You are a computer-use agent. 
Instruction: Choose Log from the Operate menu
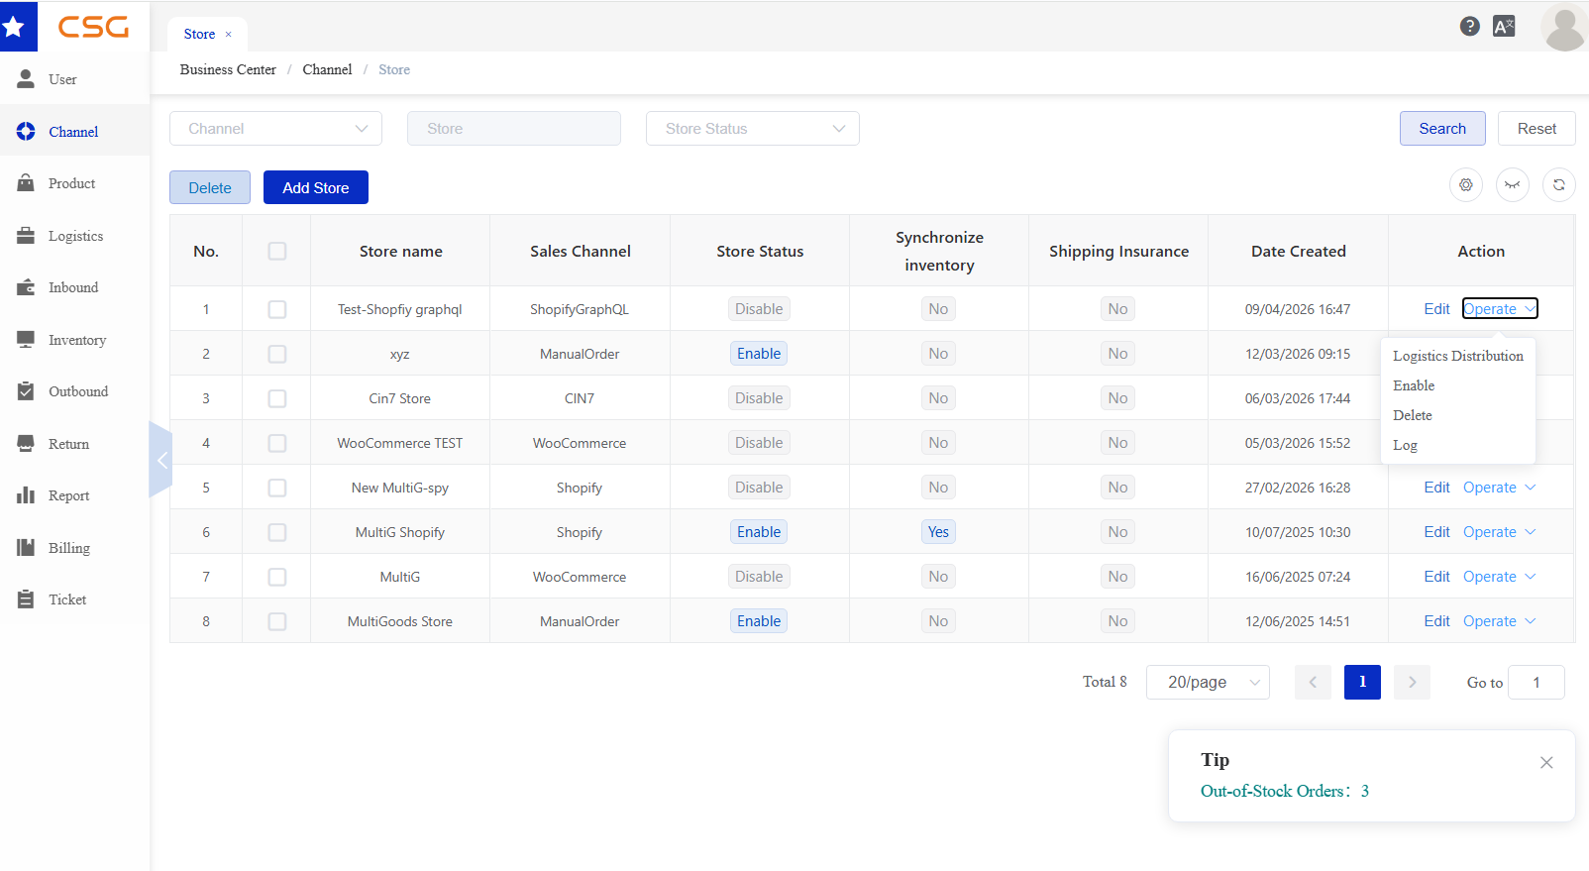coord(1458,445)
